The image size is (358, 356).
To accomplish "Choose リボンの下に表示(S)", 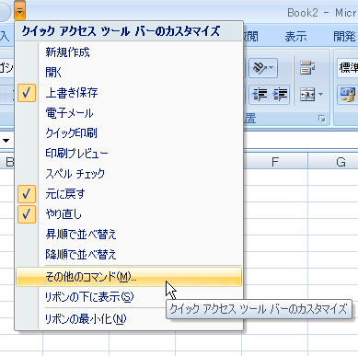I will tap(129, 297).
